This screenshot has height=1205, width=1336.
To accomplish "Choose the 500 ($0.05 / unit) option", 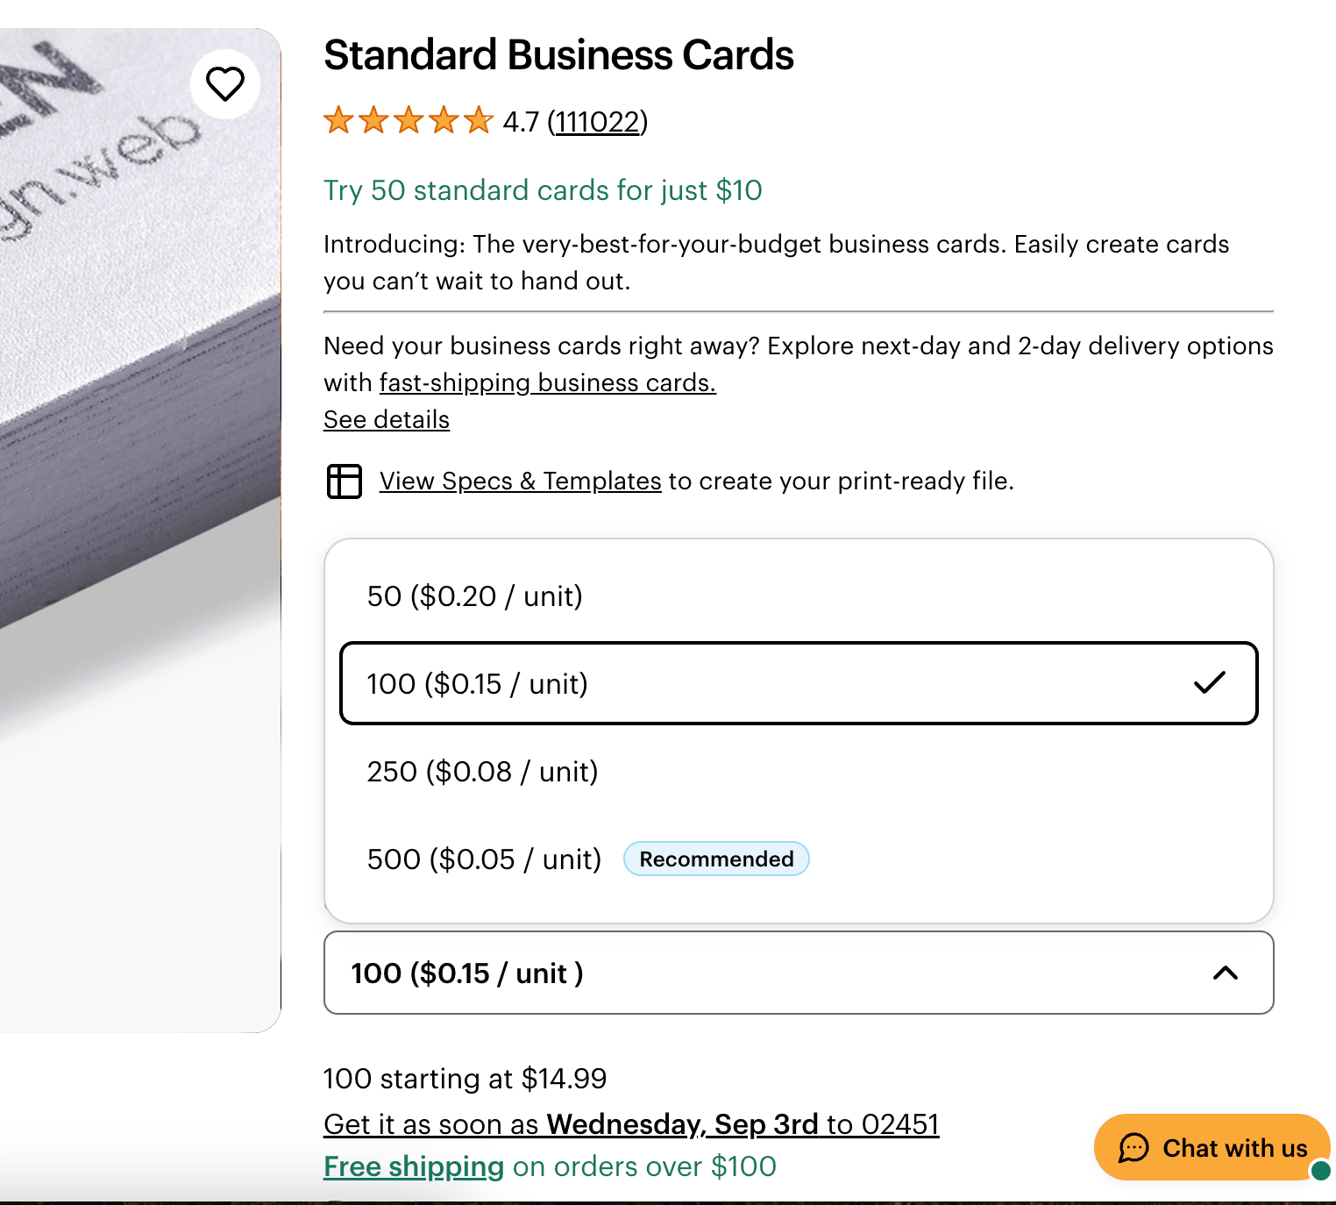I will (484, 859).
